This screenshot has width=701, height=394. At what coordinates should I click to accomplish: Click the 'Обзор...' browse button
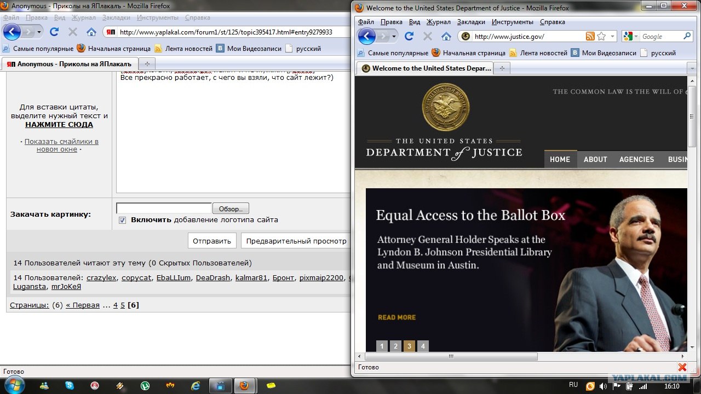pos(231,208)
